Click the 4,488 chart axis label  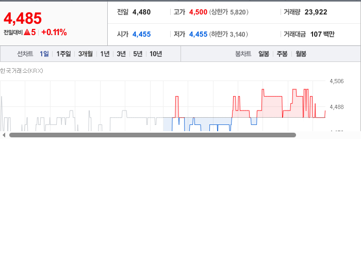tap(337, 107)
